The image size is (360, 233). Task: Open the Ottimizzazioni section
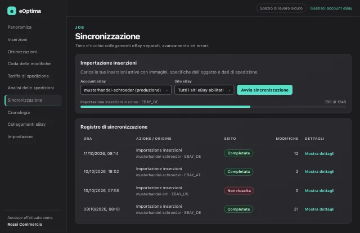tap(22, 52)
